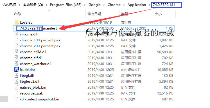The height and width of the screenshot is (108, 210).
Task: Click the 90,589 KB size value
Action: pyautogui.click(x=165, y=52)
